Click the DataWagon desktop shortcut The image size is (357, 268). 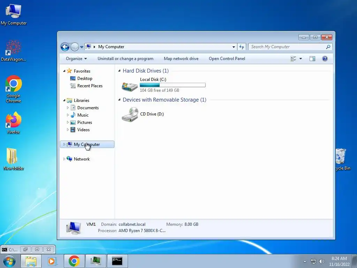[x=14, y=51]
